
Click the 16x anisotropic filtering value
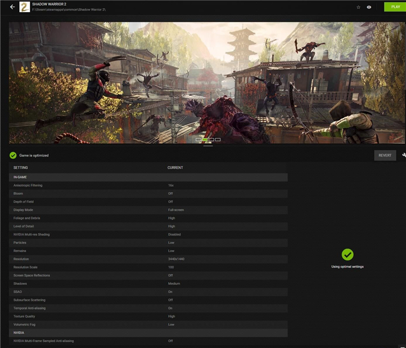tap(171, 186)
